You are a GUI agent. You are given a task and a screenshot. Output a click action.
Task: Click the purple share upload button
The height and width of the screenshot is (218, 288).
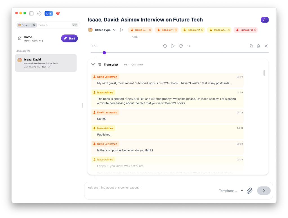(265, 20)
